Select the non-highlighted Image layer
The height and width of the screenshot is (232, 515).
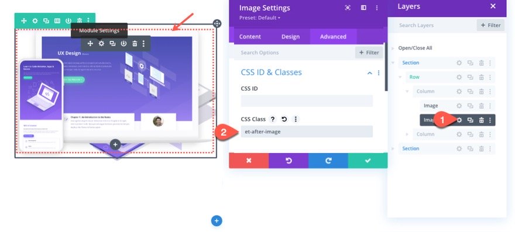coord(431,106)
